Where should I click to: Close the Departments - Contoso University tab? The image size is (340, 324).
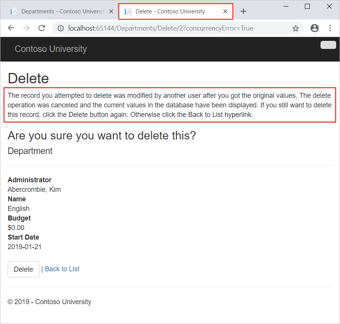[111, 11]
